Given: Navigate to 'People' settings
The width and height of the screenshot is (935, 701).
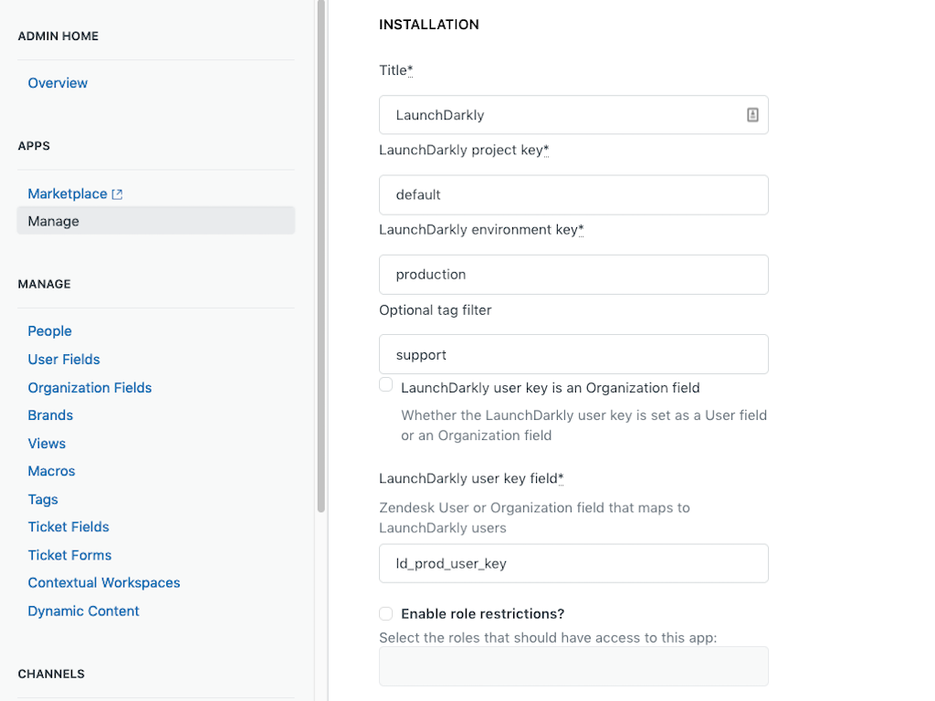Looking at the screenshot, I should pos(49,330).
